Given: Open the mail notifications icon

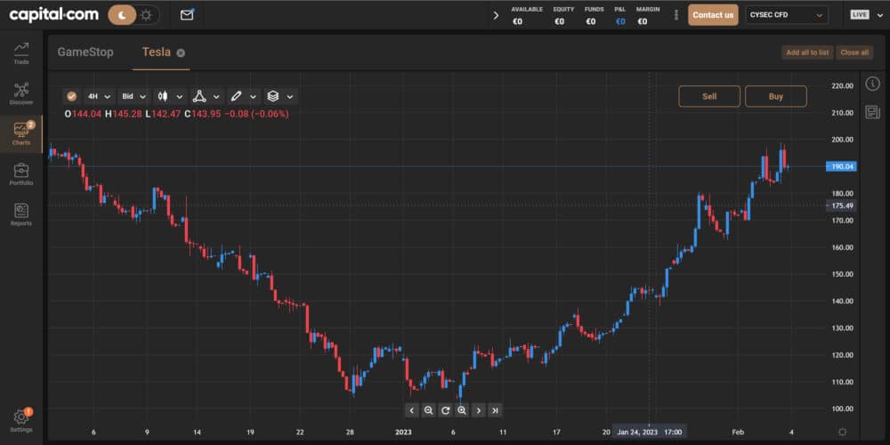Looking at the screenshot, I should (187, 15).
